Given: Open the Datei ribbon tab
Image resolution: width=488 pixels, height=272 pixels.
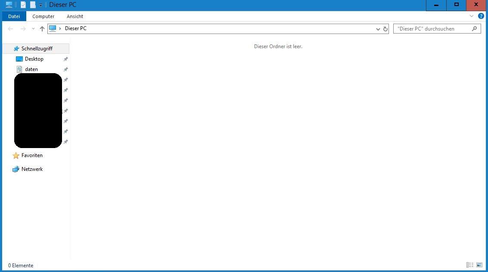Looking at the screenshot, I should click(14, 16).
